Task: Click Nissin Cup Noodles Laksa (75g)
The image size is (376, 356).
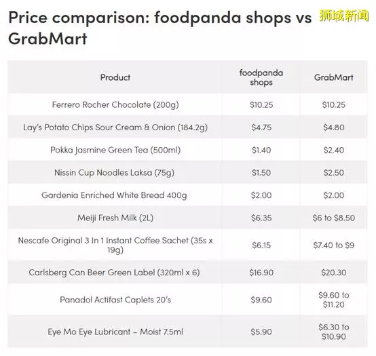Action: click(114, 173)
